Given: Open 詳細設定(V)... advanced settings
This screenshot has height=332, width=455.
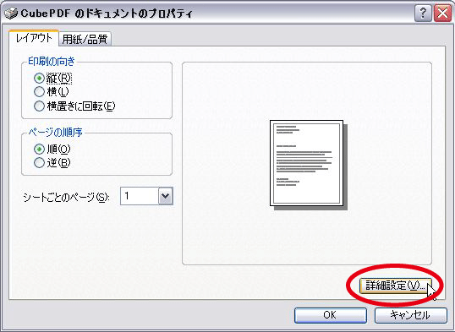Looking at the screenshot, I should [395, 286].
